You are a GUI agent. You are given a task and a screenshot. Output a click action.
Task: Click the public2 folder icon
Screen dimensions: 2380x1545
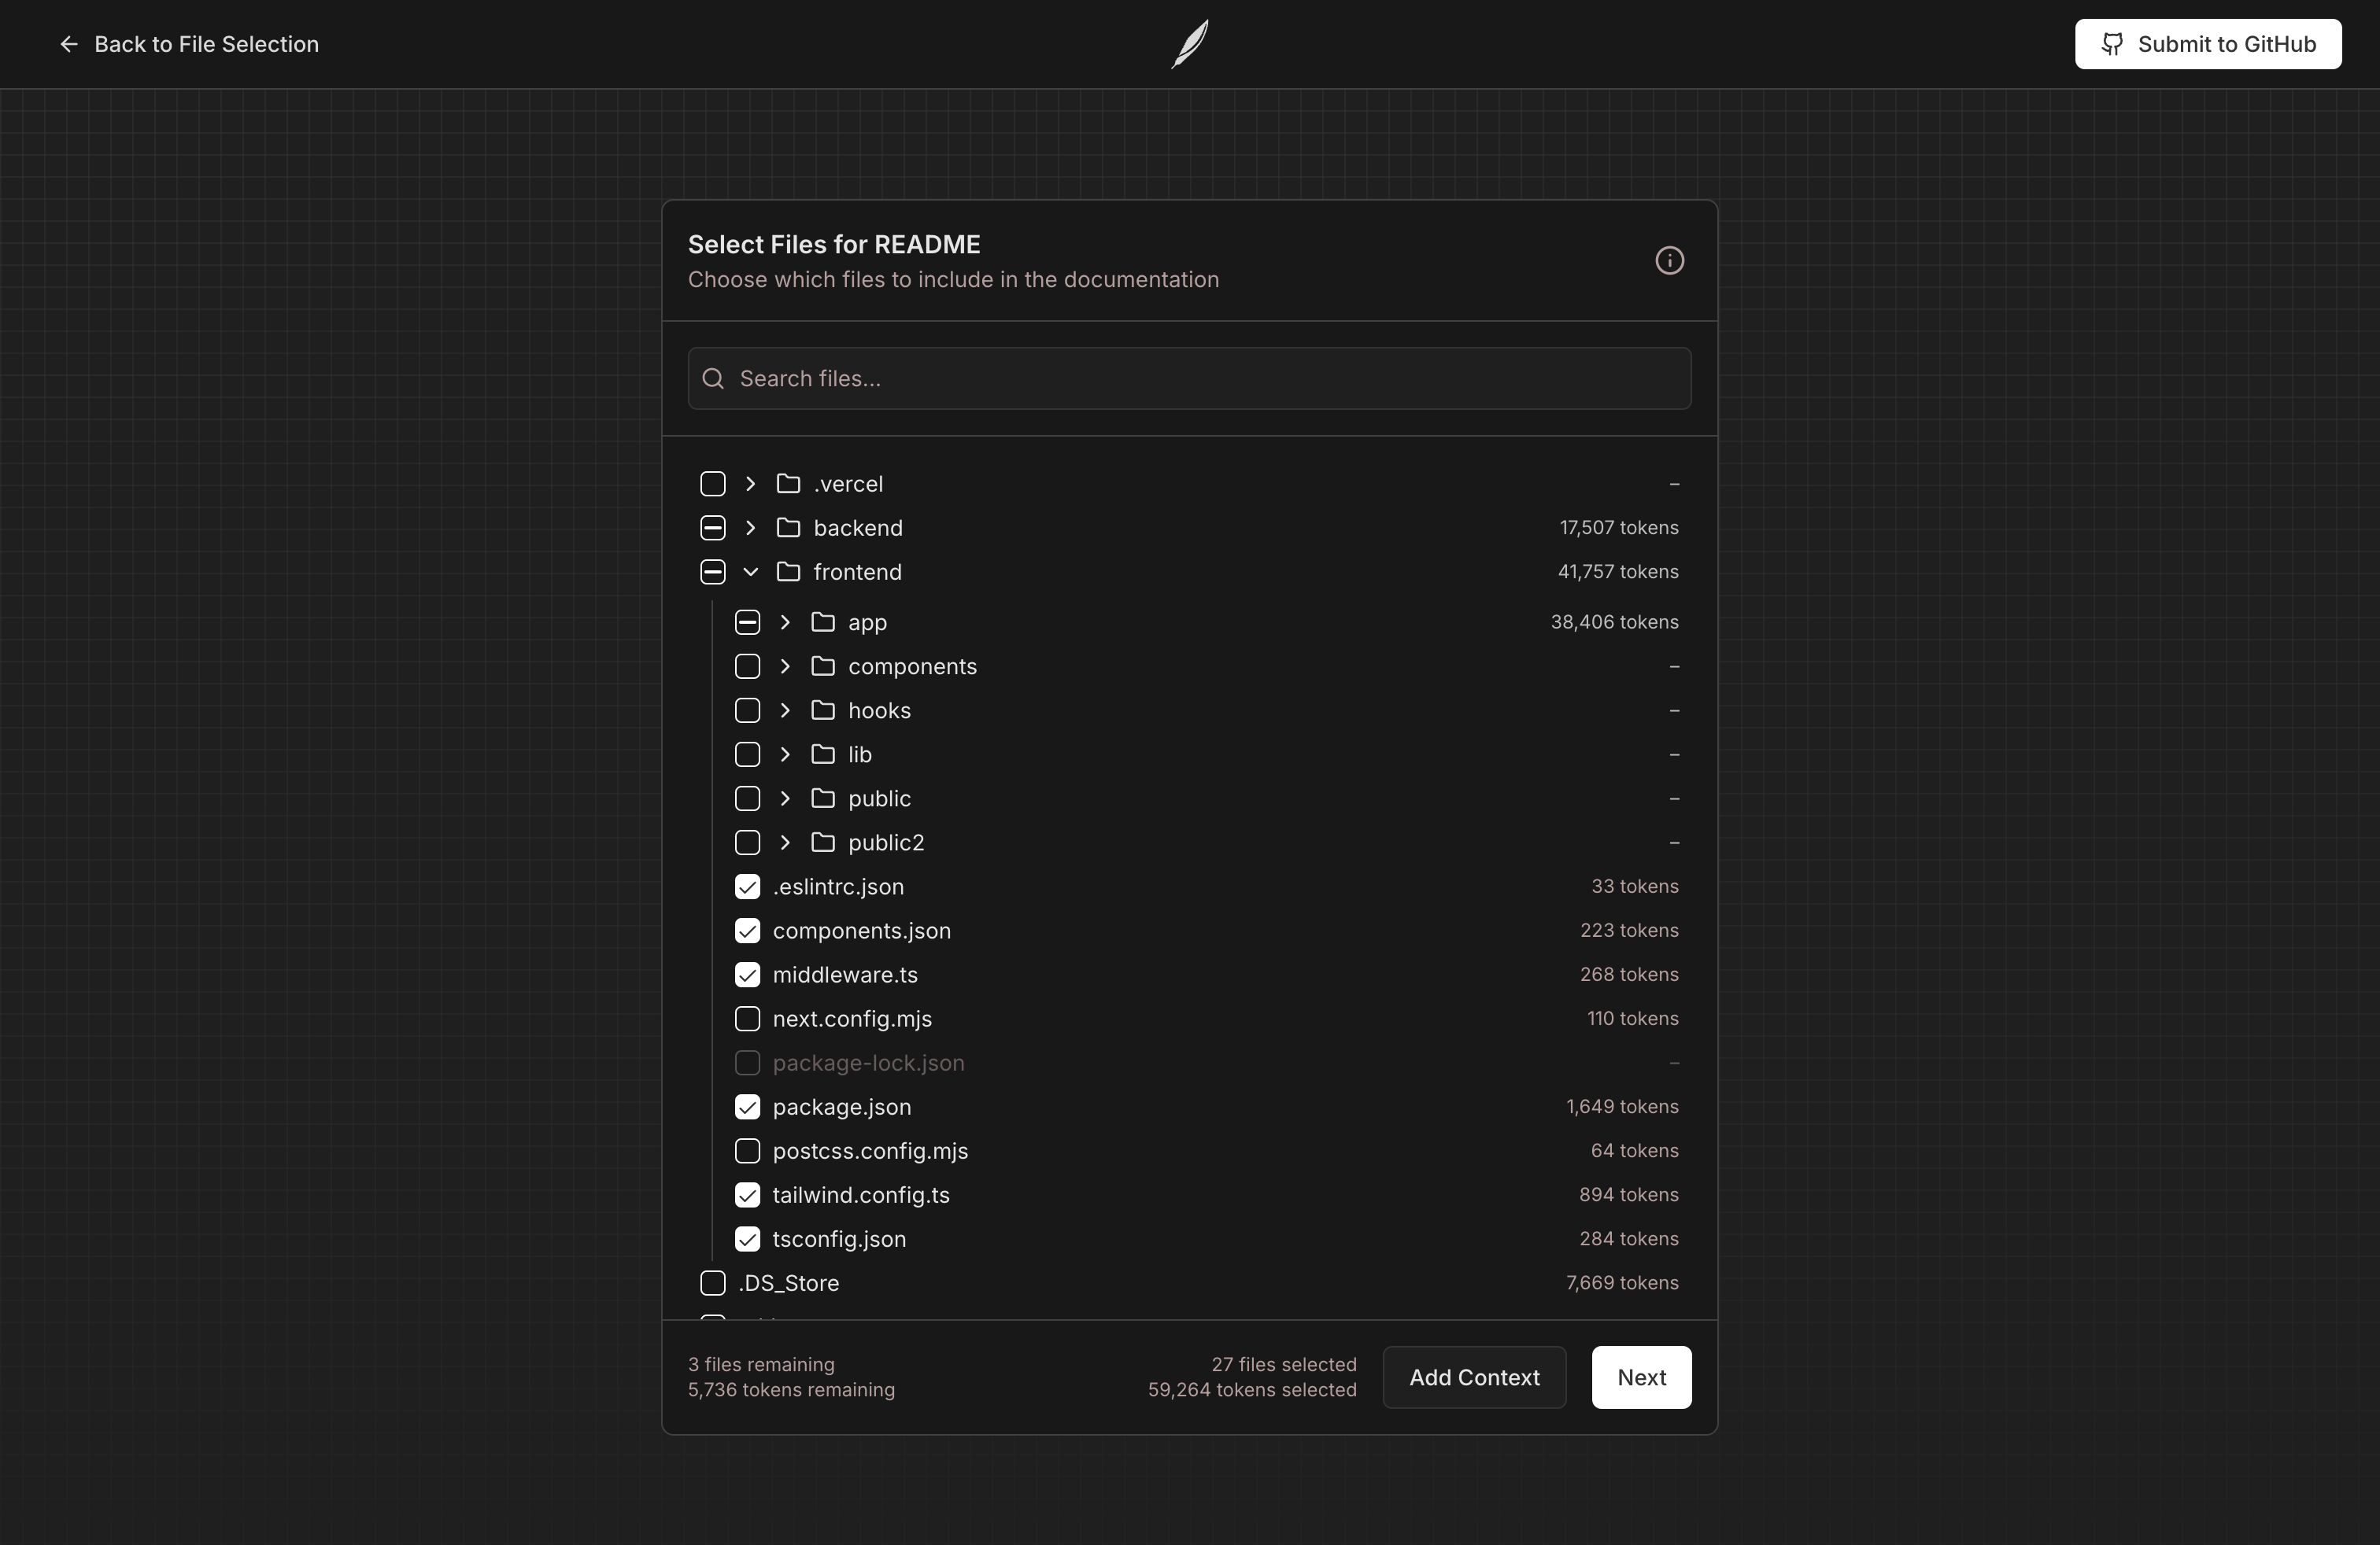(823, 843)
